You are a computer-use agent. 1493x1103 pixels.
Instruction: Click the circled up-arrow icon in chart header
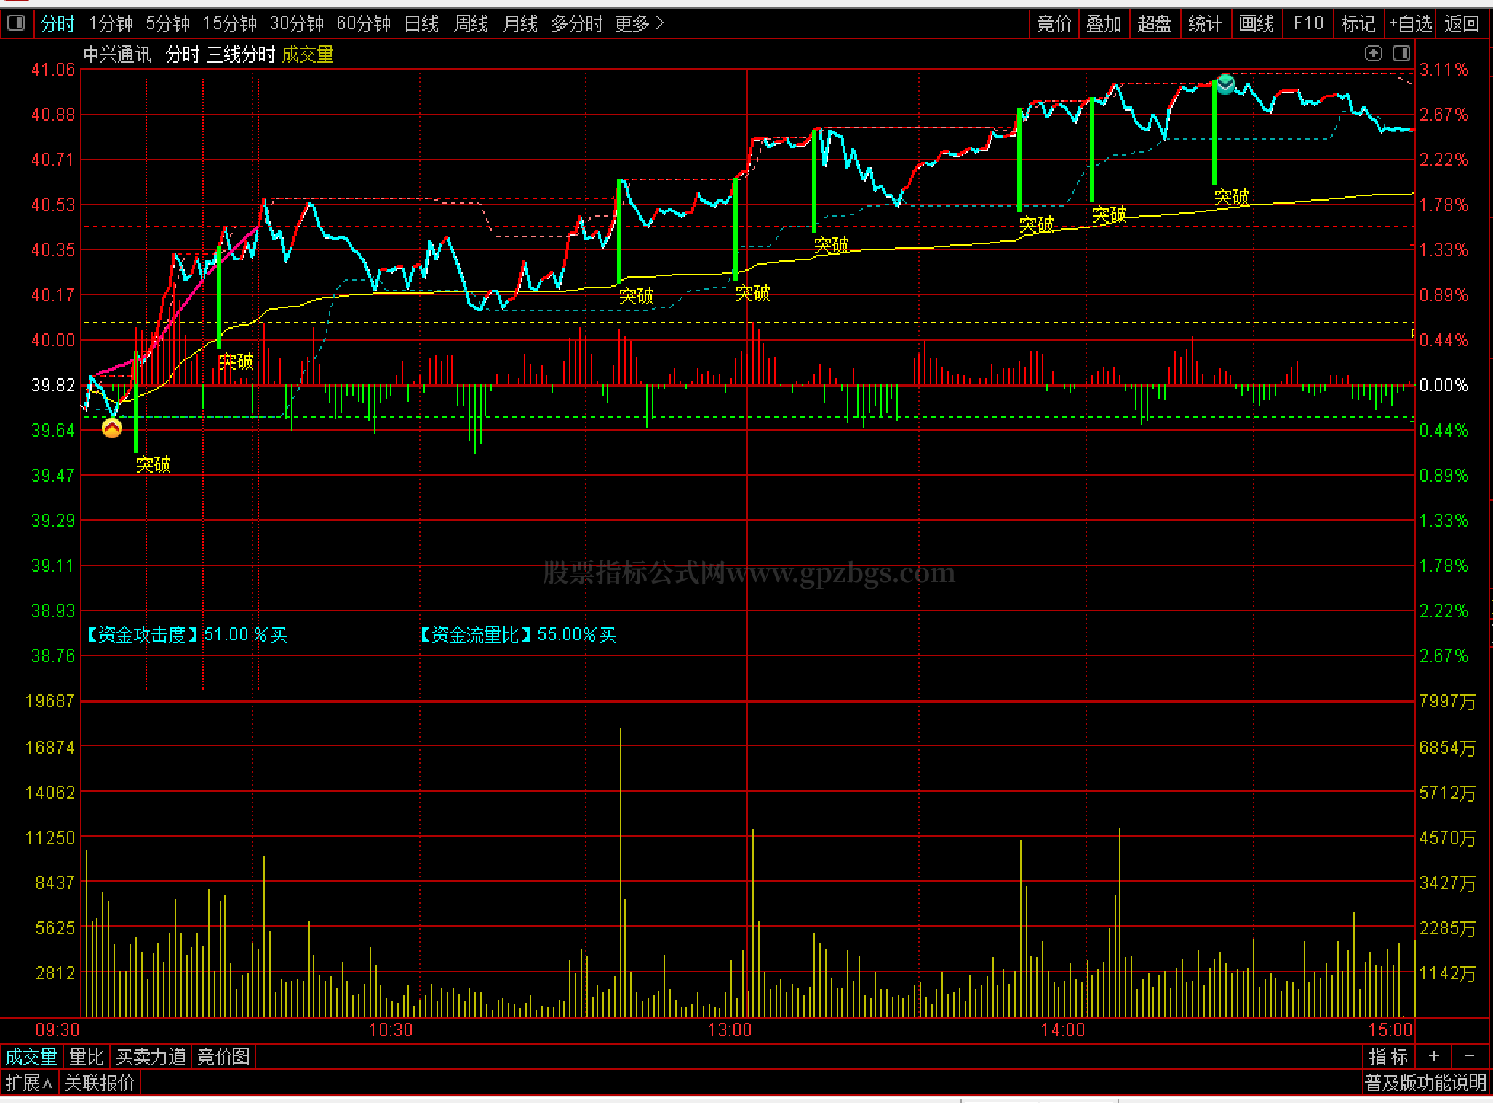tap(1373, 53)
